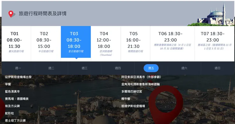
Task: Select the T06 18:30-23:00 Bosphorus tour tab
Action: click(172, 43)
